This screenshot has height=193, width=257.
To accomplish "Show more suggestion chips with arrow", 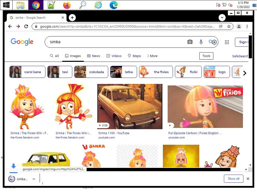I will pyautogui.click(x=244, y=73).
